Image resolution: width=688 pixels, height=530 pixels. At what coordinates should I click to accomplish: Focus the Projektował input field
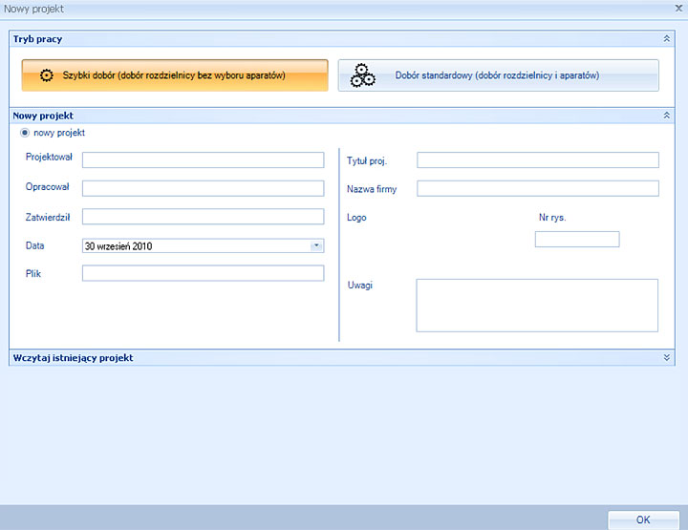point(204,160)
